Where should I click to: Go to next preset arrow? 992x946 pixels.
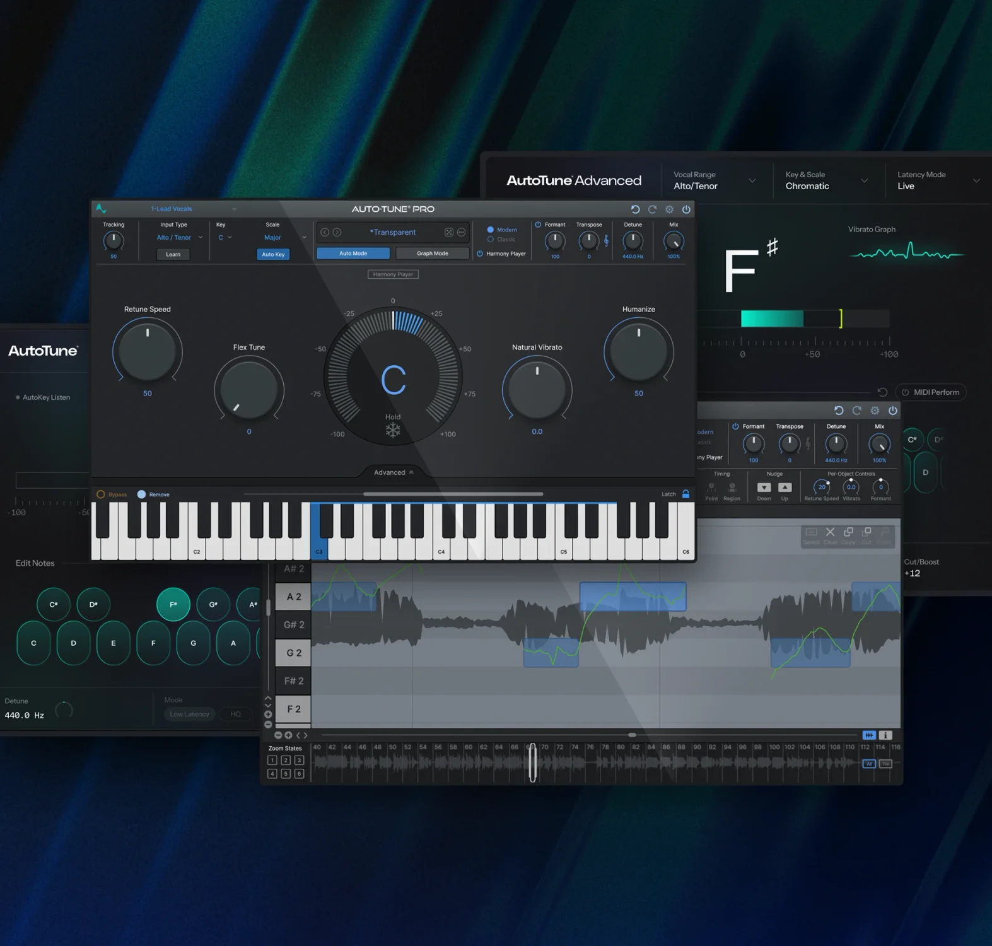pyautogui.click(x=337, y=232)
